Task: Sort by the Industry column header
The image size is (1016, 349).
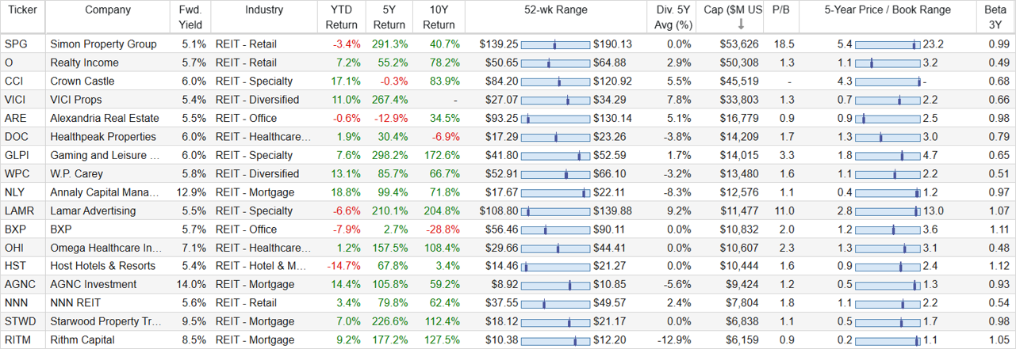Action: coord(264,10)
